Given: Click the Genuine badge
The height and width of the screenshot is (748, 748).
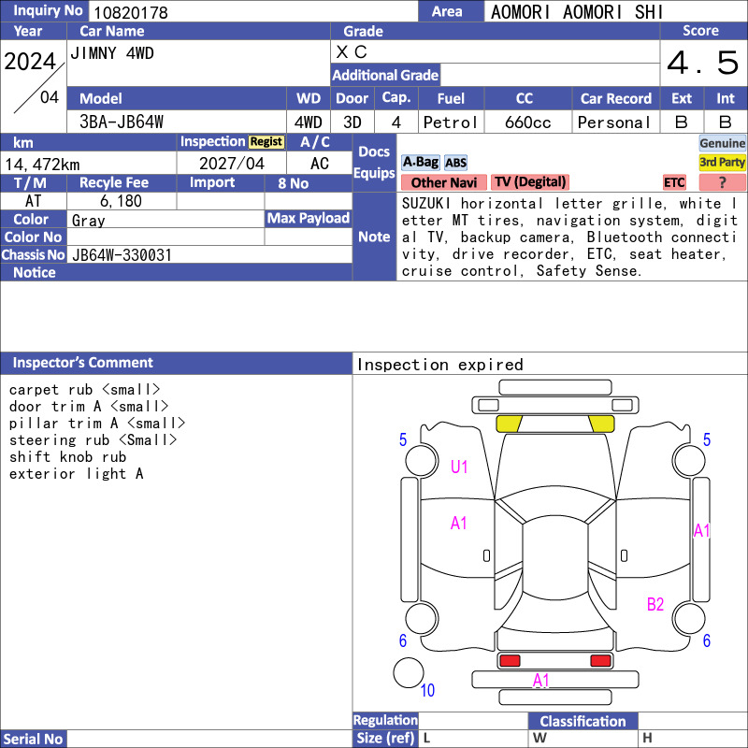Looking at the screenshot, I should [722, 143].
